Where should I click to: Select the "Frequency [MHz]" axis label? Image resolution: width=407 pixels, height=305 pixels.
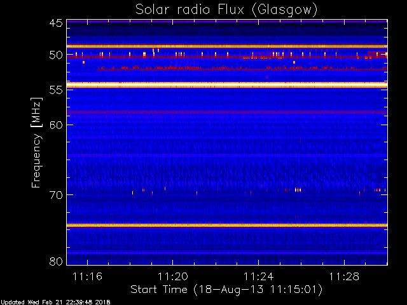[36, 142]
